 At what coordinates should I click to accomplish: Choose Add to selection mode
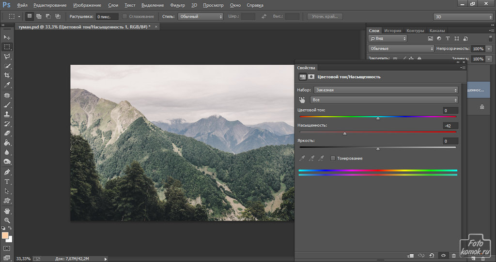[39, 16]
